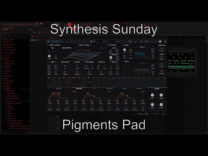Open the Combinate modulation tab

tap(139, 88)
